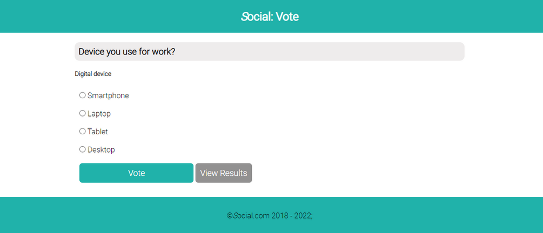Click the word Social in the header

[x=257, y=17]
